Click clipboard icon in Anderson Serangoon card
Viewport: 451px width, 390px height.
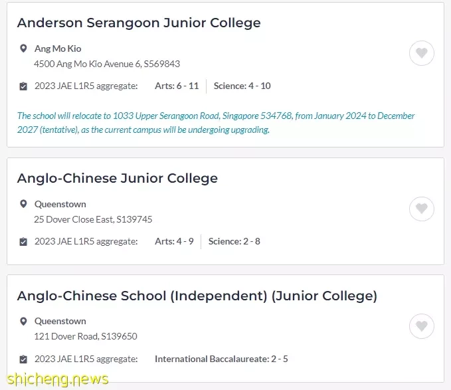(23, 86)
